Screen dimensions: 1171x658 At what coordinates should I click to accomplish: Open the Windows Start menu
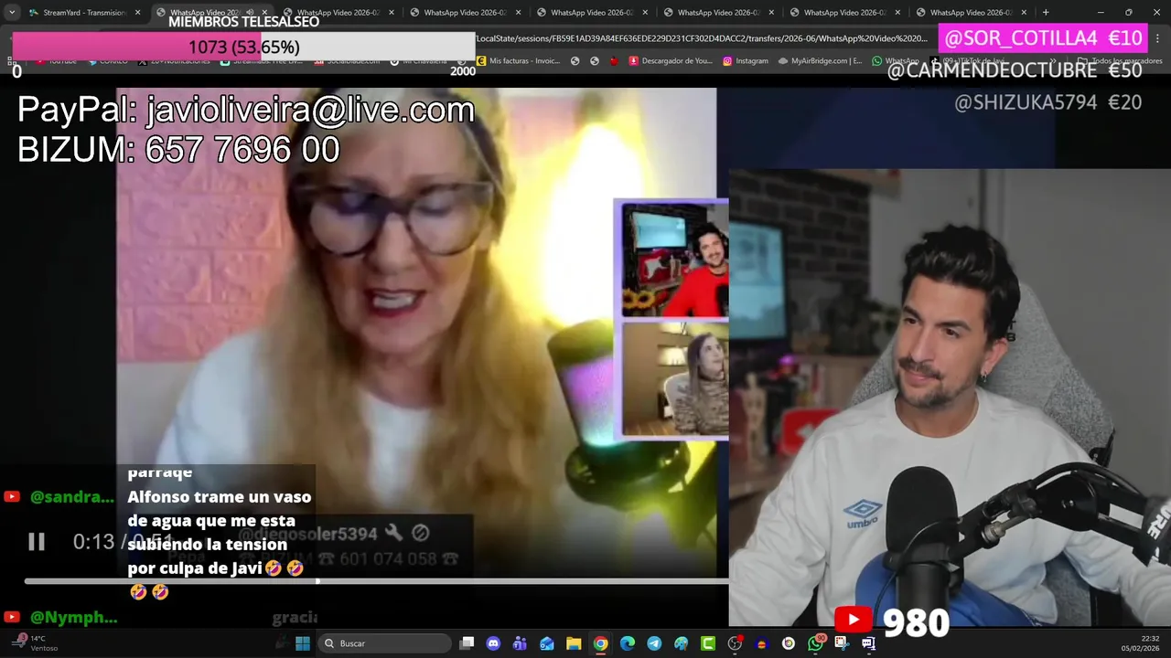pyautogui.click(x=303, y=643)
